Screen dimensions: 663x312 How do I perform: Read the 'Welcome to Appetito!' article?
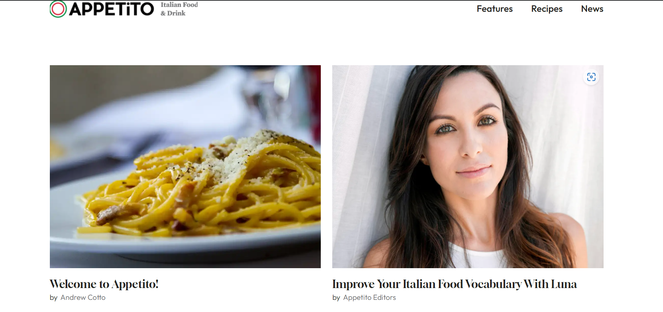104,284
